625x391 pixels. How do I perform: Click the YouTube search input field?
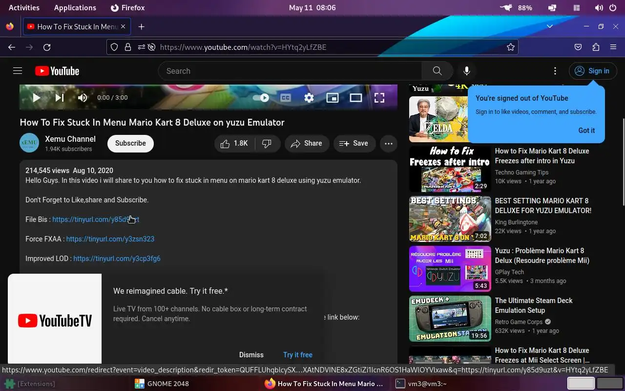290,71
